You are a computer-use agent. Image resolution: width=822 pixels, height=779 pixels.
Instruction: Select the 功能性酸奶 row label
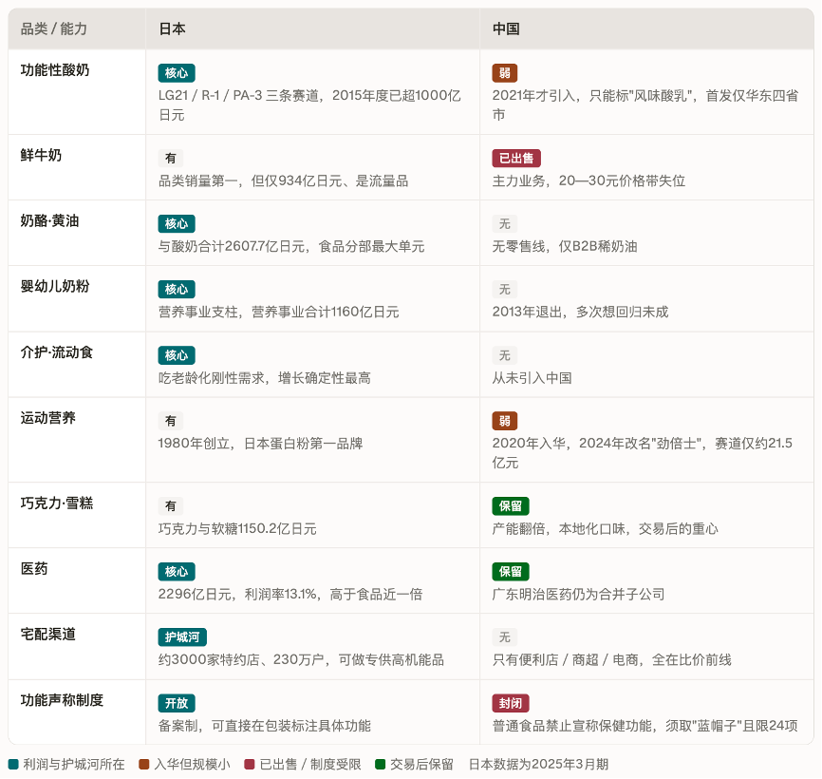(55, 69)
